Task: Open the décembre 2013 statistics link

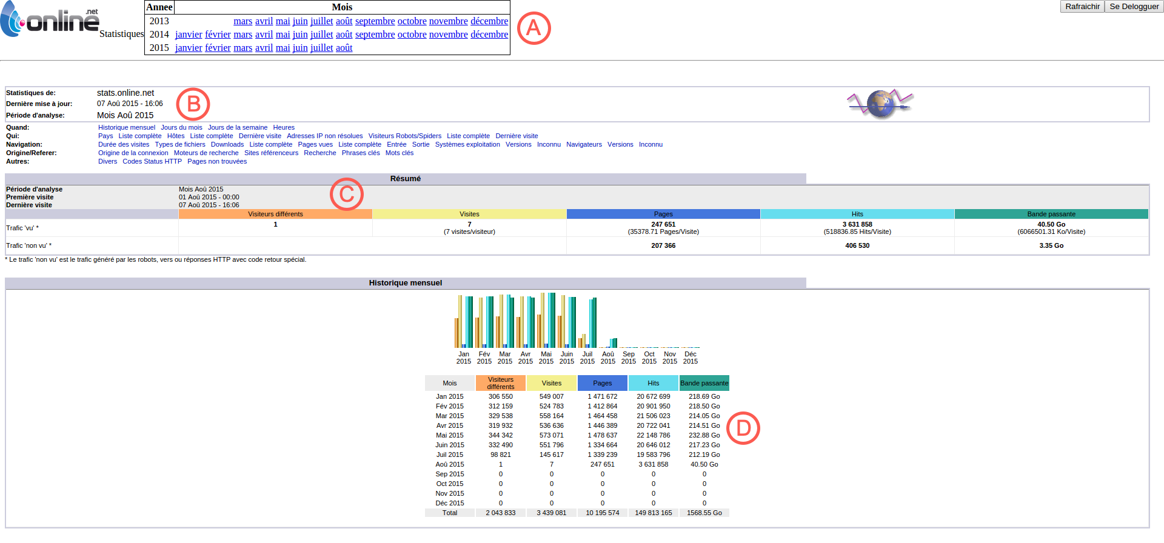Action: click(x=489, y=21)
